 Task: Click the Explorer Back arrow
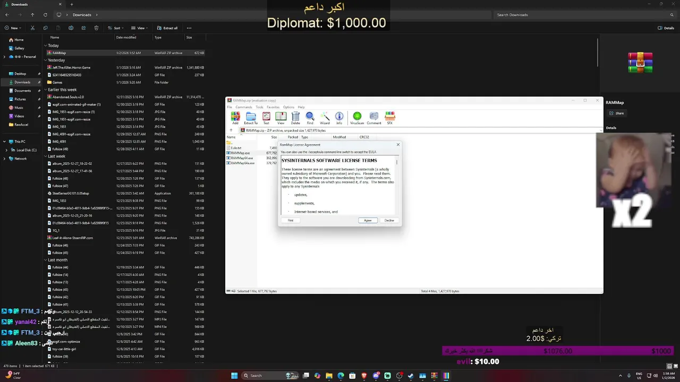point(7,15)
